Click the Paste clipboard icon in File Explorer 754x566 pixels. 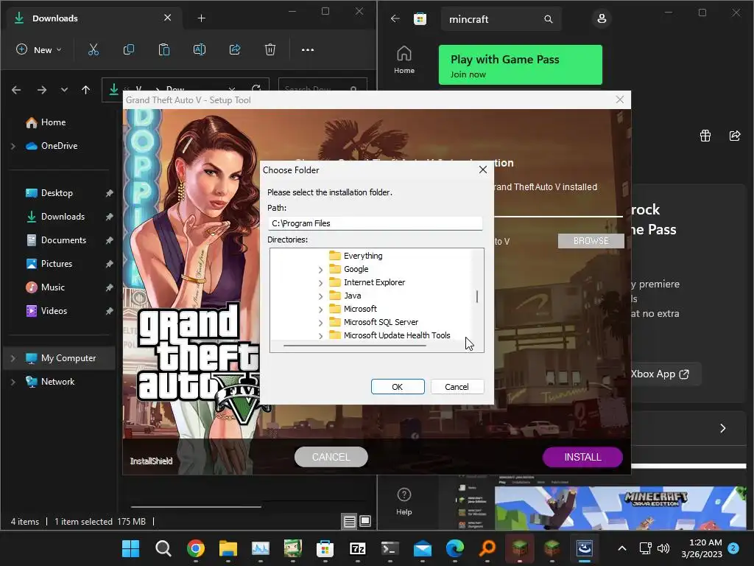pos(164,49)
